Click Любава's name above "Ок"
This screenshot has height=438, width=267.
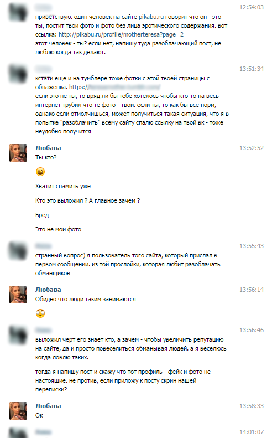tap(48, 405)
